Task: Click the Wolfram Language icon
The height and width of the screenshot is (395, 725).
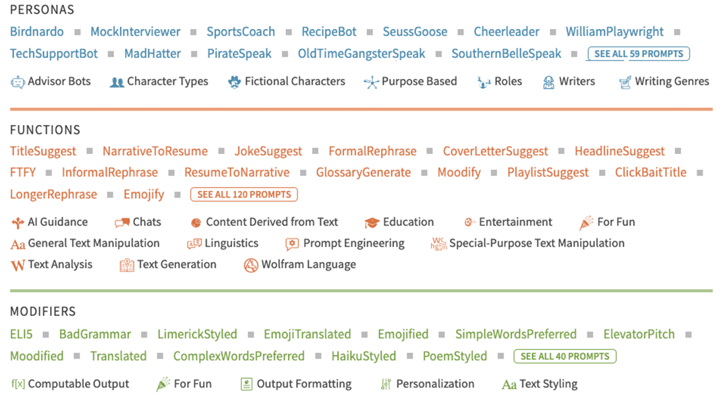Action: pyautogui.click(x=251, y=265)
